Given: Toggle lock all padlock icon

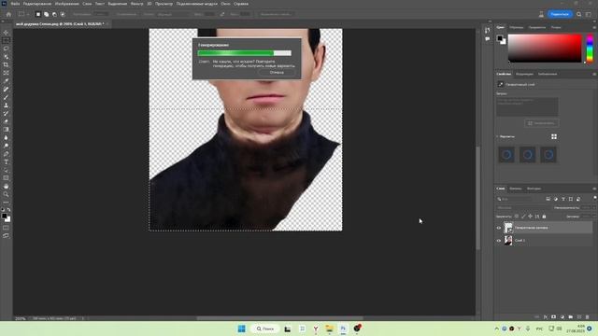Looking at the screenshot, I should 544,216.
